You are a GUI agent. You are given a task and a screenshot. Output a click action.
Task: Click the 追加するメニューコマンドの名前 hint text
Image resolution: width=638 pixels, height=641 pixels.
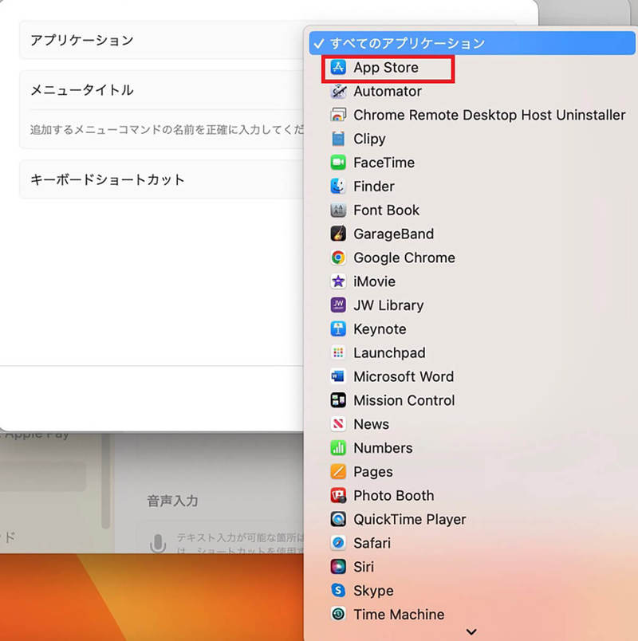(167, 130)
